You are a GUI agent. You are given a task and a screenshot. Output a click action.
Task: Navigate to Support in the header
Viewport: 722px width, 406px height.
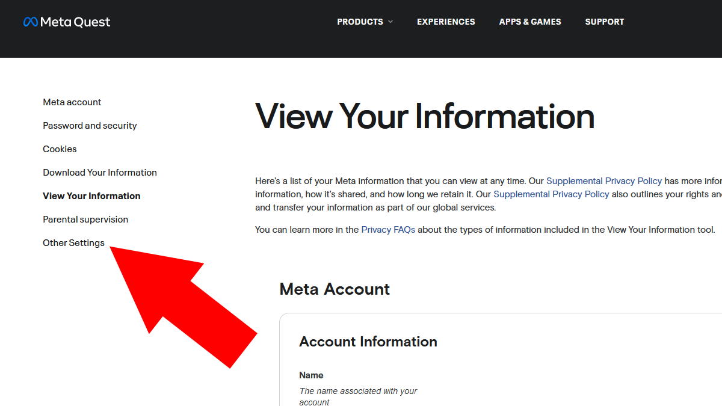[x=605, y=22]
